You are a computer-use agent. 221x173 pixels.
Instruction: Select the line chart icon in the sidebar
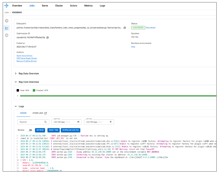tap(7, 28)
